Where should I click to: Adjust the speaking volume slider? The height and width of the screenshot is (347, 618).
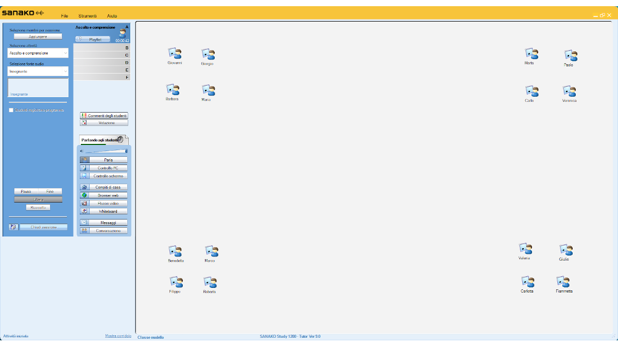107,151
